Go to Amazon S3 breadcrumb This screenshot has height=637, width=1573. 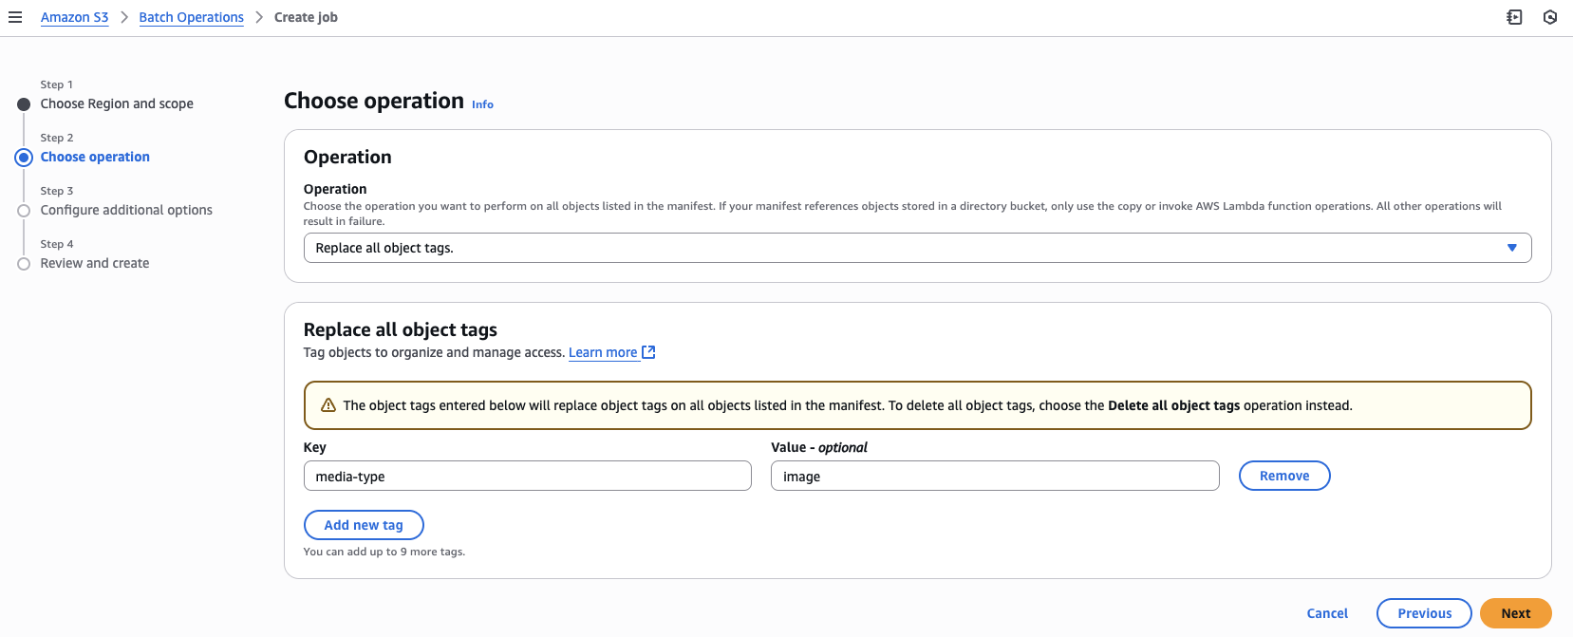click(74, 17)
